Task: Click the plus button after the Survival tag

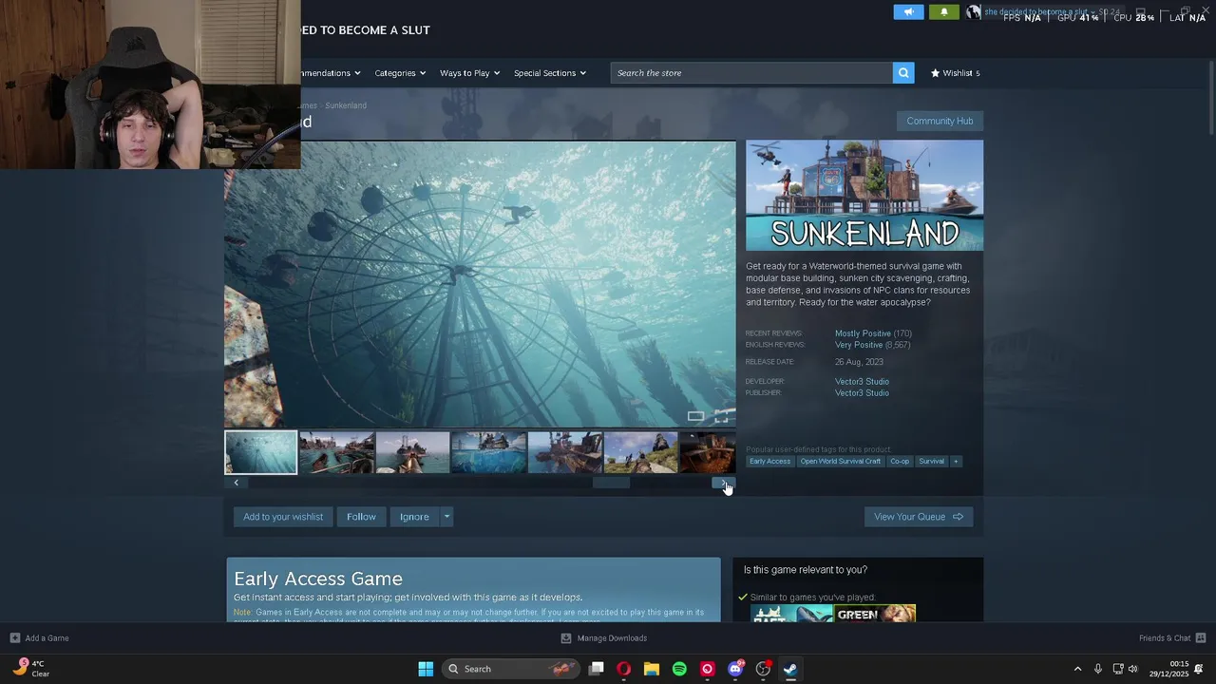Action: click(x=956, y=462)
